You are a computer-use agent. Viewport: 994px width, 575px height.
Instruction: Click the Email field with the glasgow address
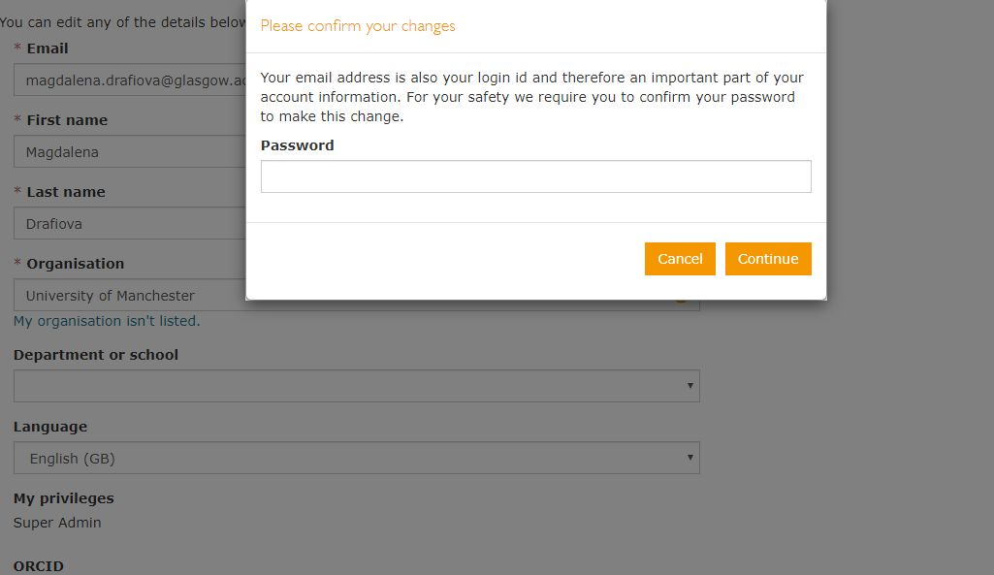coord(130,80)
